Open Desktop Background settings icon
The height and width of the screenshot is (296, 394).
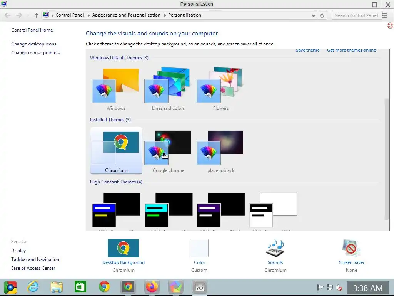click(123, 248)
